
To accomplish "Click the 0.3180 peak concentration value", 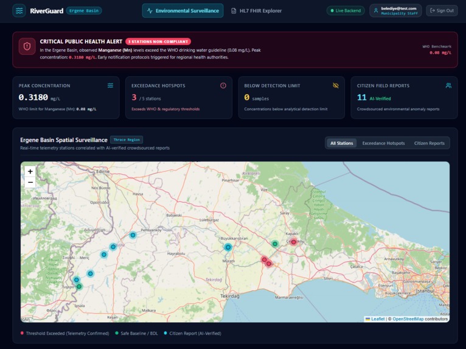I will click(33, 97).
